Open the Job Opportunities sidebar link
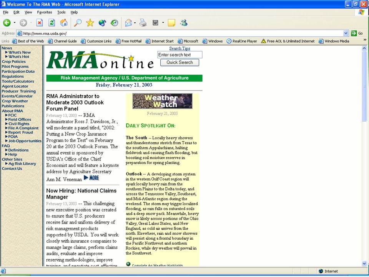This screenshot has width=369, height=277. tap(25, 141)
